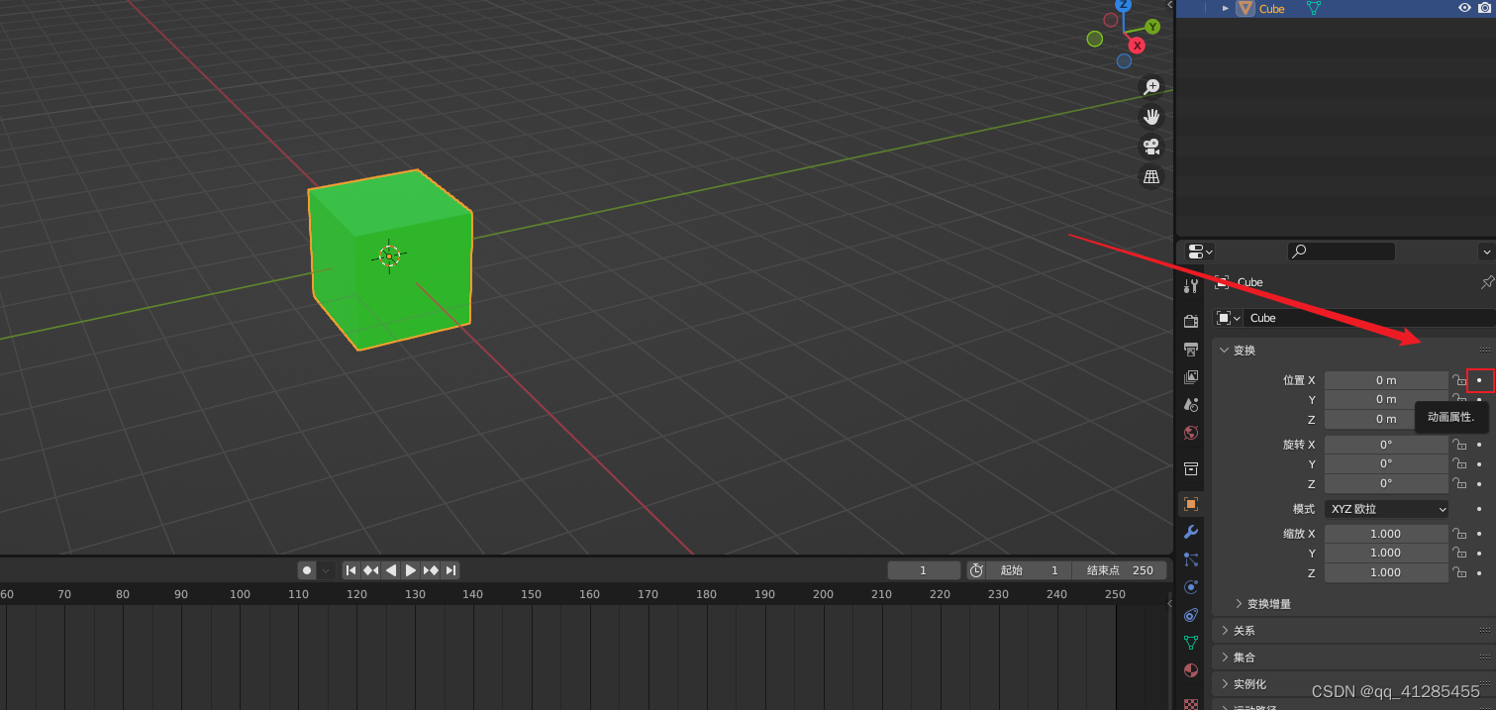The image size is (1496, 710).
Task: Toggle camera view with camera gizmo
Action: click(1151, 147)
